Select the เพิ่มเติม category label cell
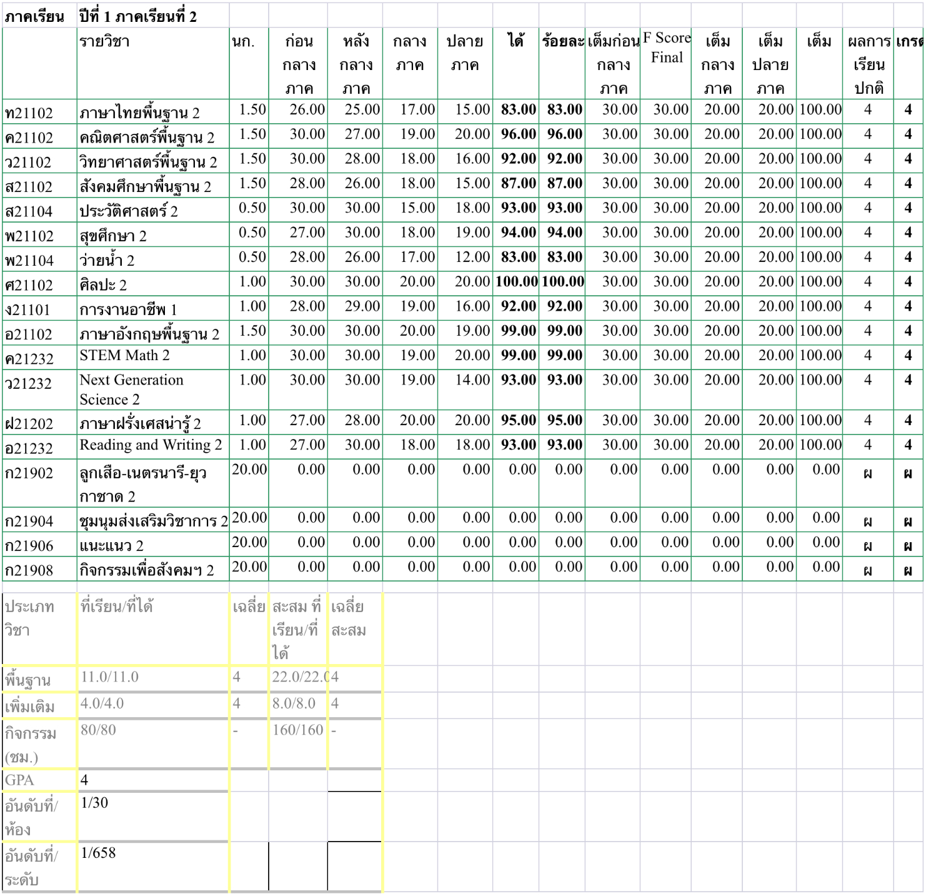 point(39,706)
